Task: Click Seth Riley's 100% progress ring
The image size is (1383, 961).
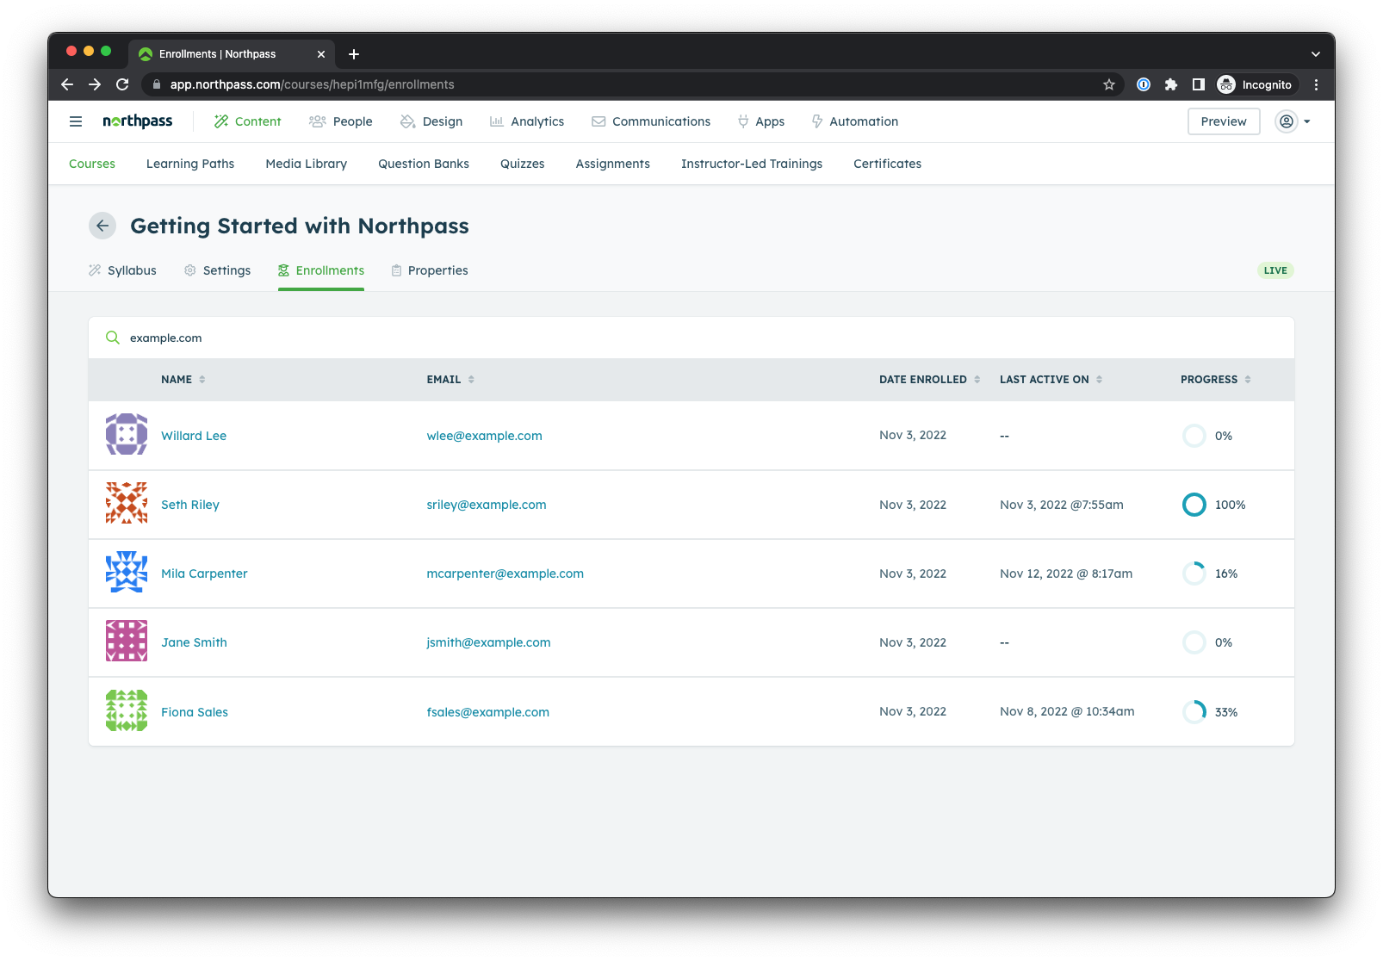Action: click(x=1194, y=505)
